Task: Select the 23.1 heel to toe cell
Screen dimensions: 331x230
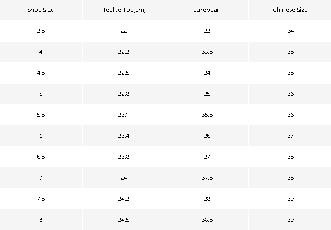Action: 124,115
